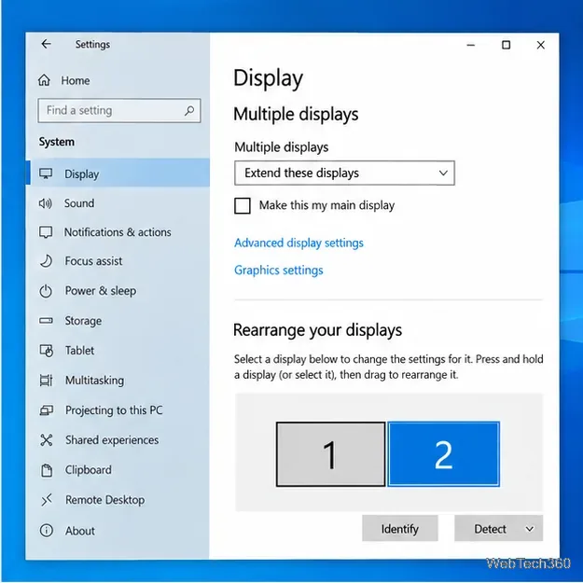Click the Identify button
The width and height of the screenshot is (583, 583).
(399, 529)
